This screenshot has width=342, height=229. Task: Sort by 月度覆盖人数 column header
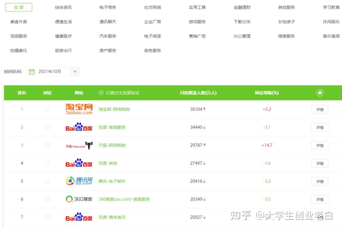(198, 93)
